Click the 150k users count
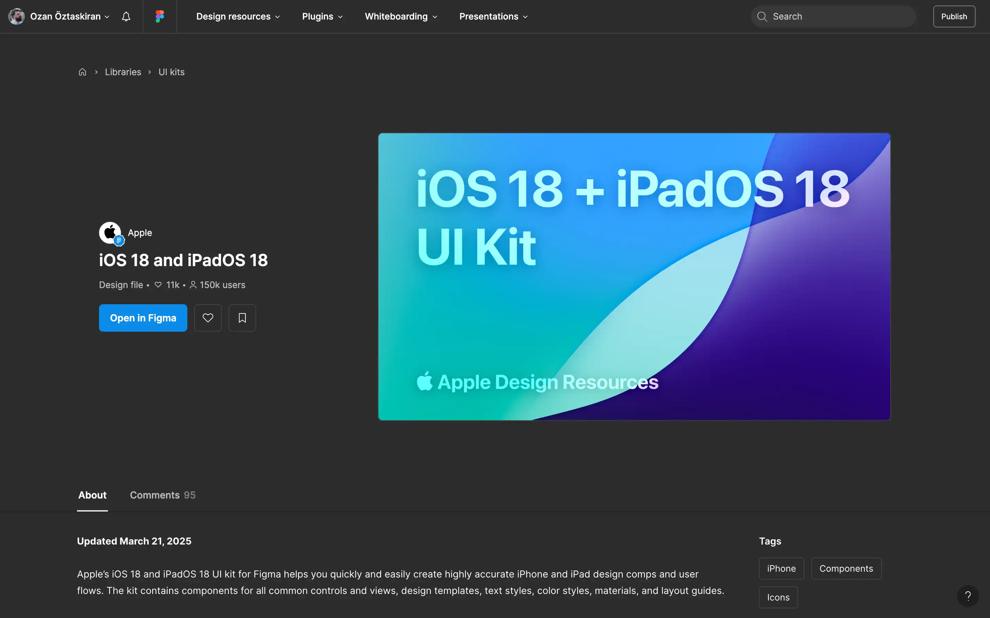 click(x=218, y=285)
